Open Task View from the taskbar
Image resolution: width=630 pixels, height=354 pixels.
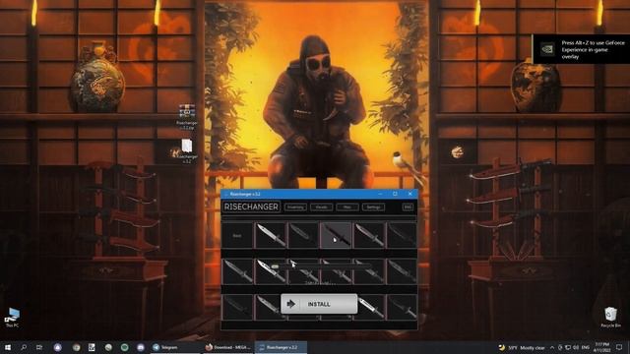tap(39, 347)
